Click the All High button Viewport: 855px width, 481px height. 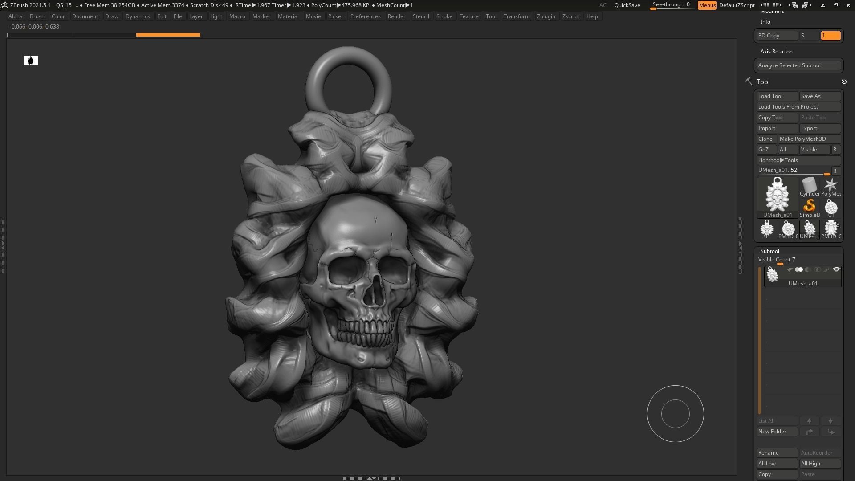tap(820, 464)
